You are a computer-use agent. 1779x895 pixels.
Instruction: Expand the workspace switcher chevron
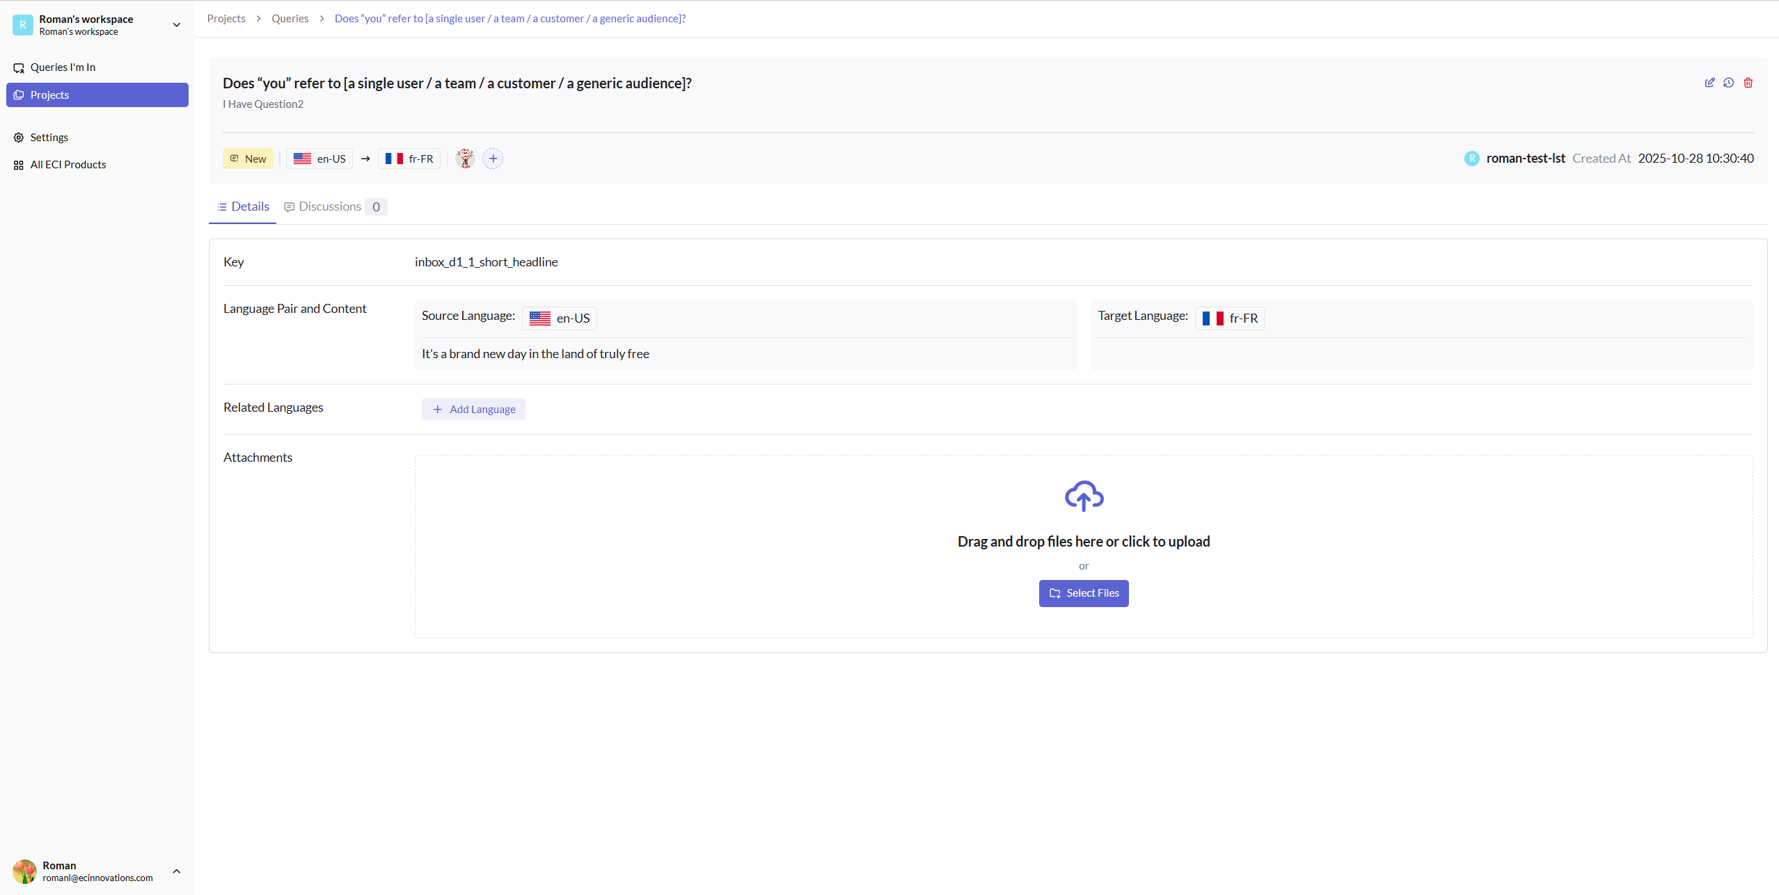pyautogui.click(x=176, y=24)
